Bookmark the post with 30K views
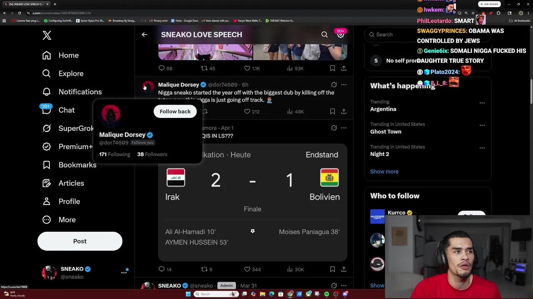Screen dimensions: 533x299 click(x=332, y=269)
